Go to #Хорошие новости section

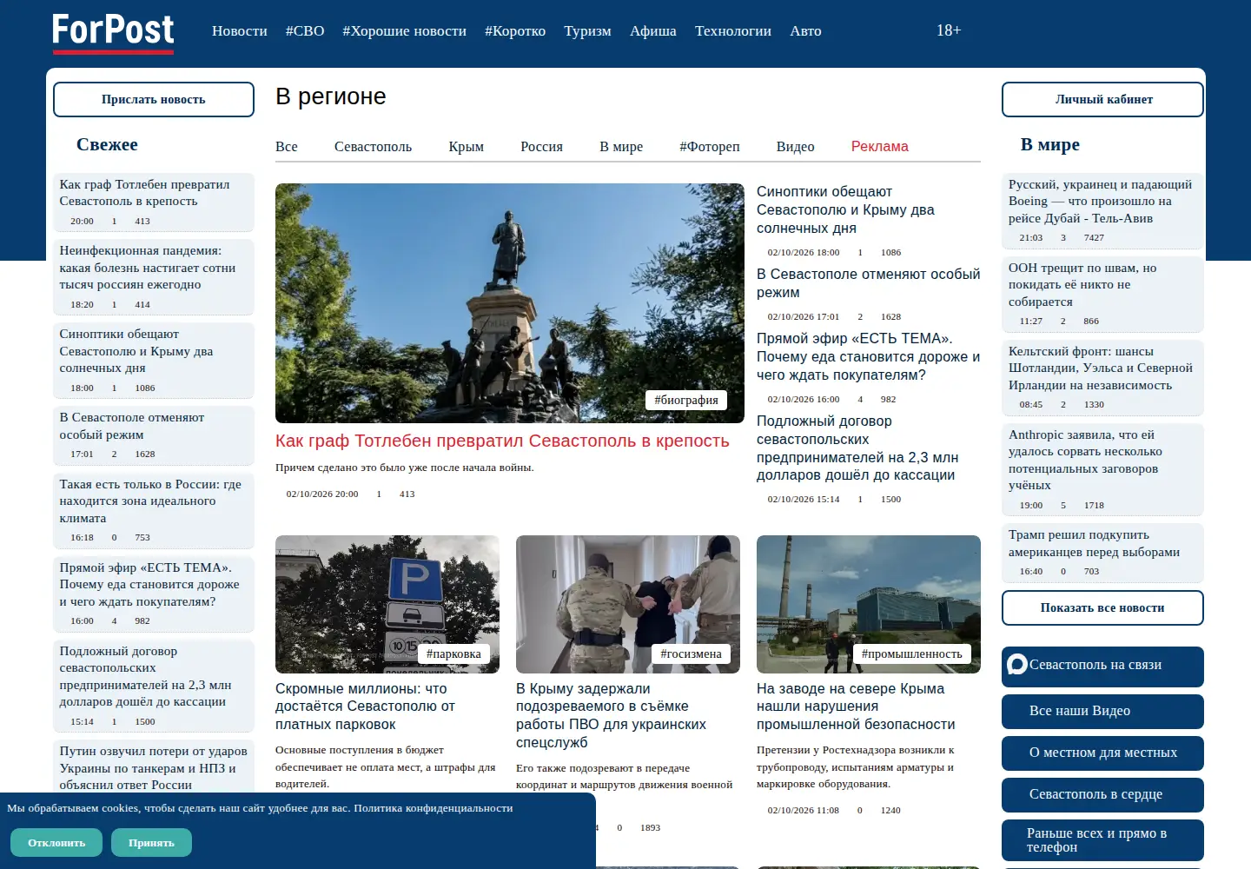tap(404, 30)
